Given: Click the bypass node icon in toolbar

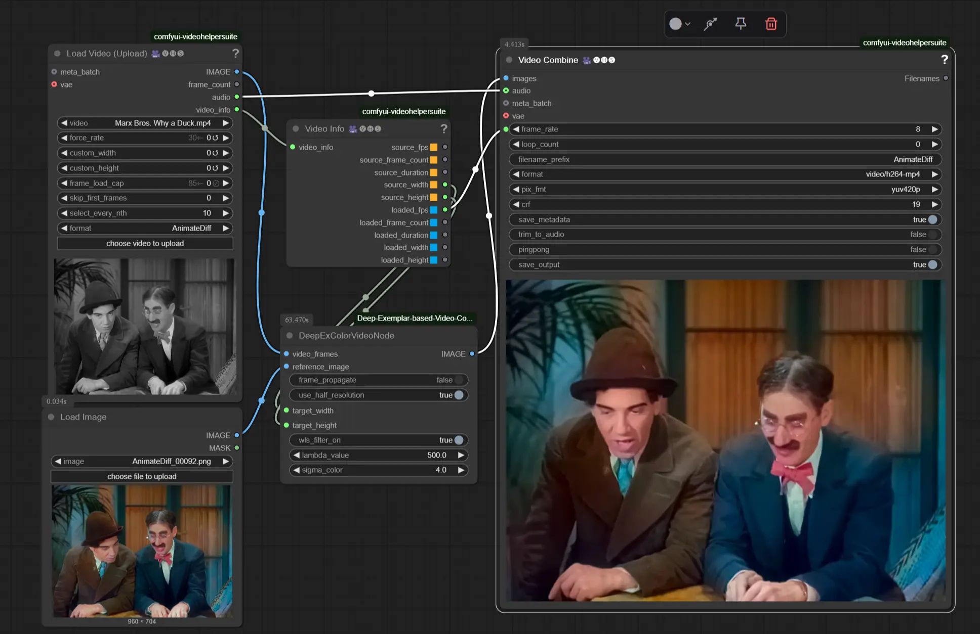Looking at the screenshot, I should 711,24.
